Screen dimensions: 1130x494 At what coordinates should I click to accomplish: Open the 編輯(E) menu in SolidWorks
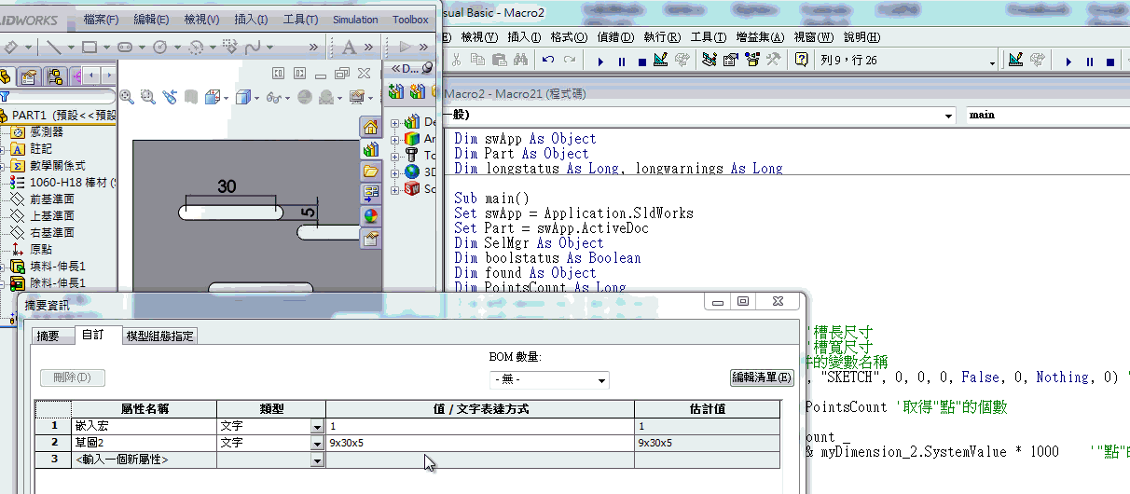[x=151, y=20]
